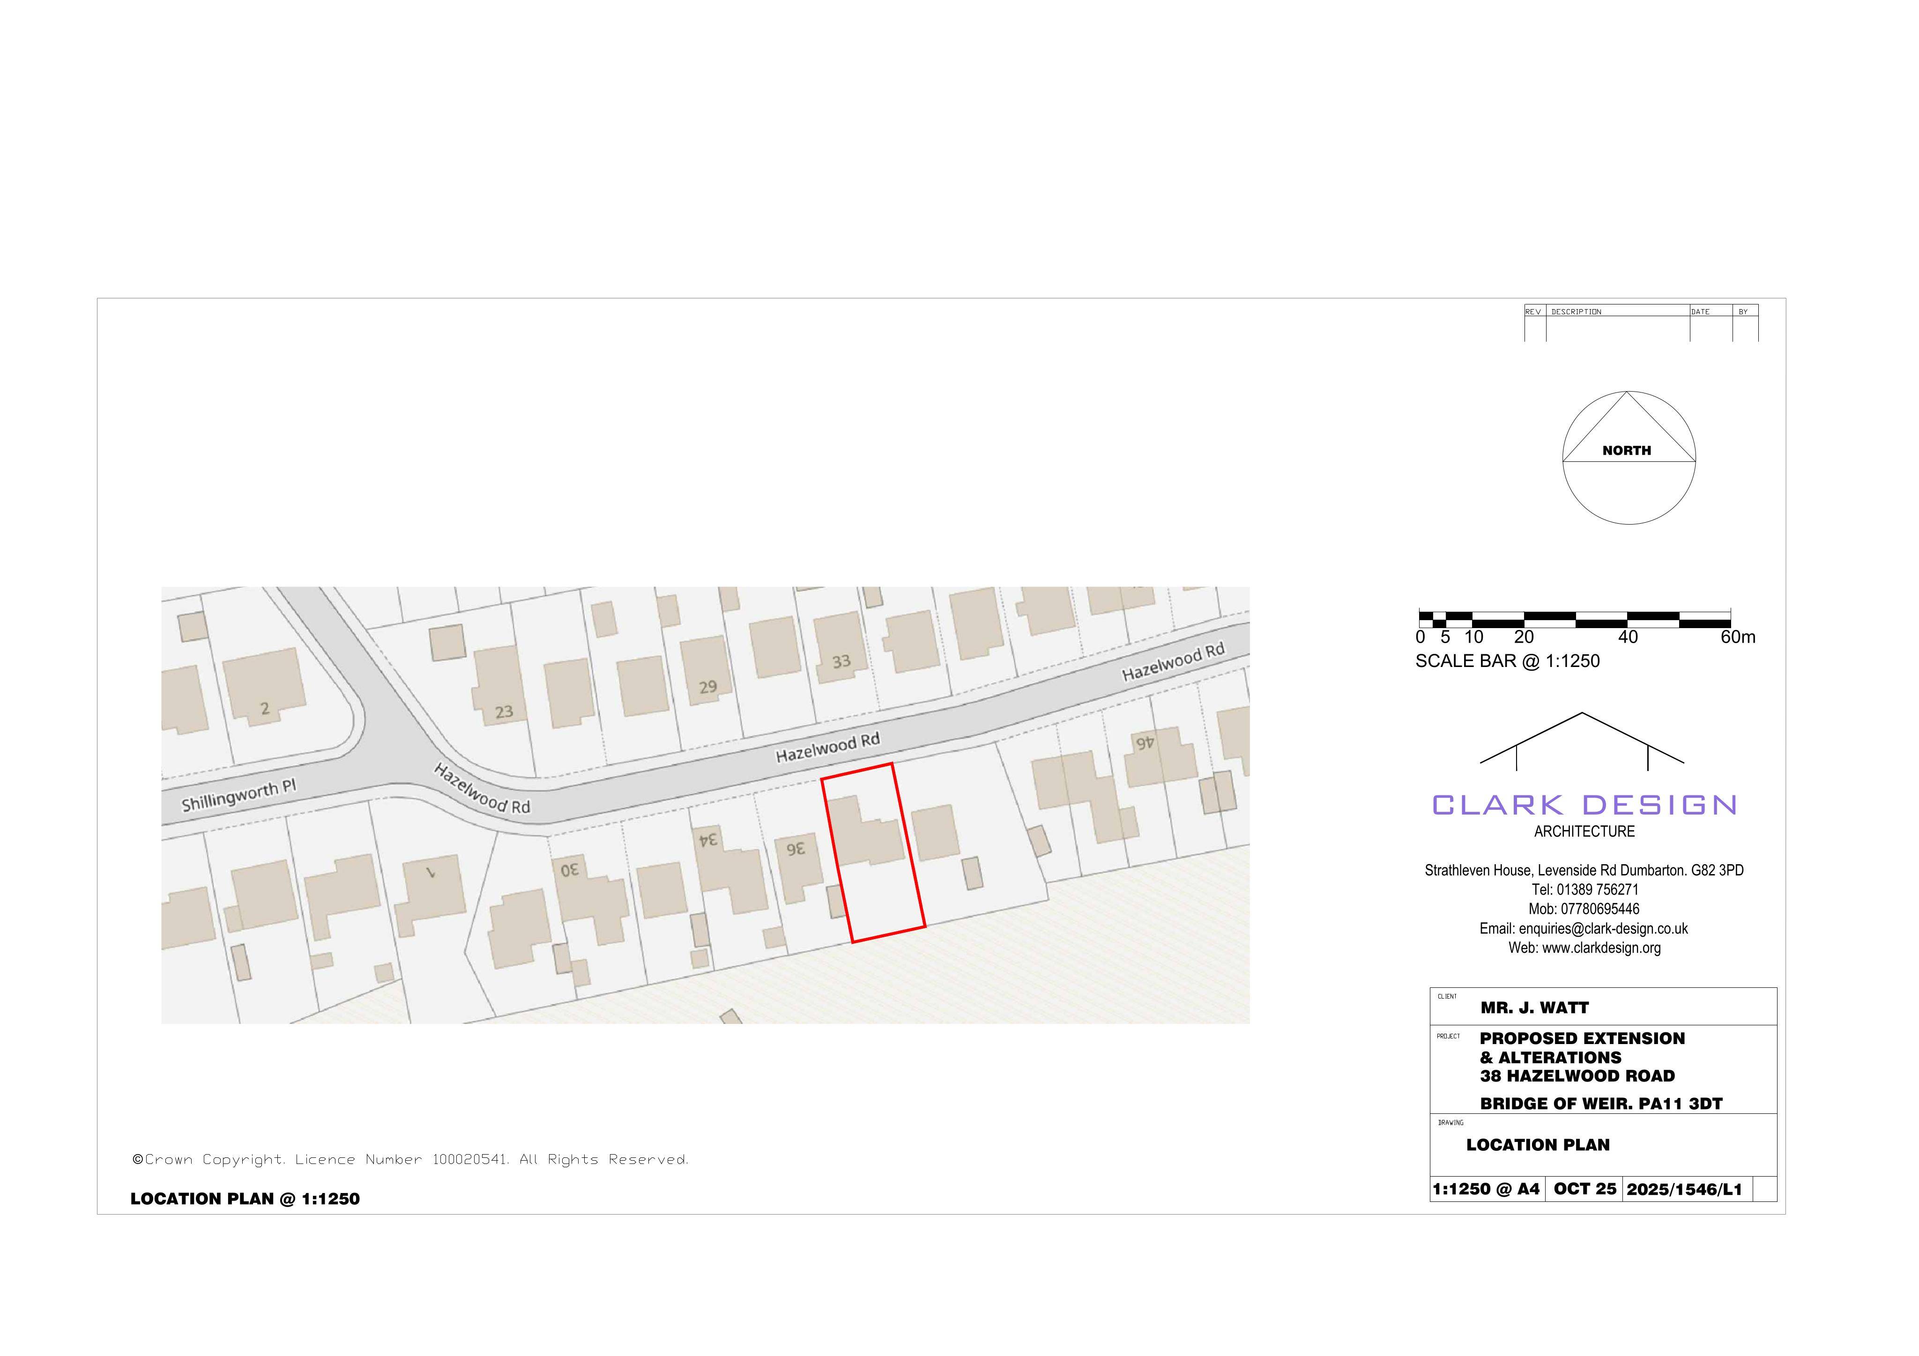
Task: Click the '40' scale bar label
Action: [1628, 637]
